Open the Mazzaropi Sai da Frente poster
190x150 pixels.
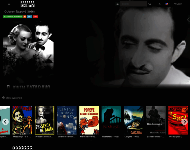pyautogui.click(x=22, y=120)
